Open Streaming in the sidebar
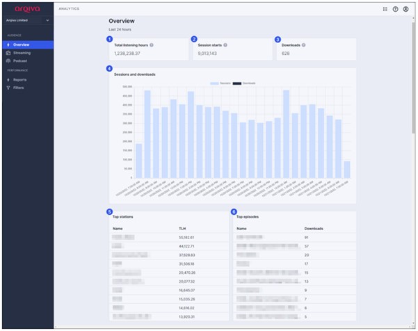This screenshot has width=418, height=331. click(22, 53)
